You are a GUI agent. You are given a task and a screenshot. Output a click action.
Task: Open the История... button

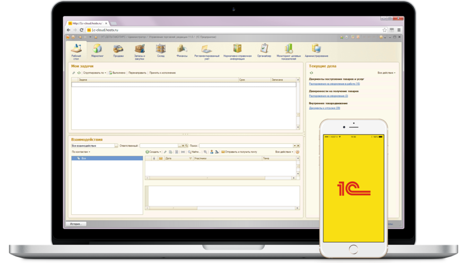(76, 224)
